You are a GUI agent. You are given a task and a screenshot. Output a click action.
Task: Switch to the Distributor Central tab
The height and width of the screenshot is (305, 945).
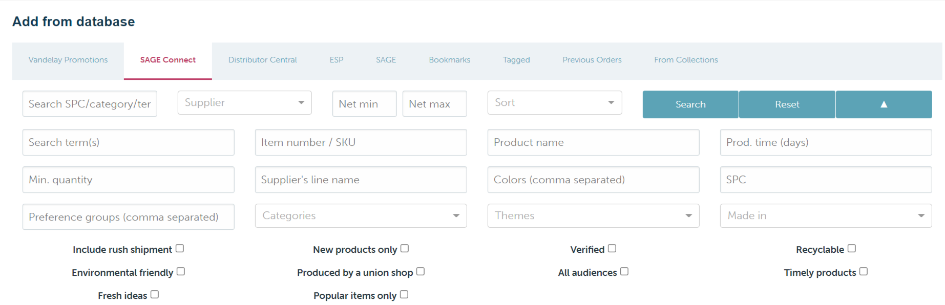pos(263,60)
